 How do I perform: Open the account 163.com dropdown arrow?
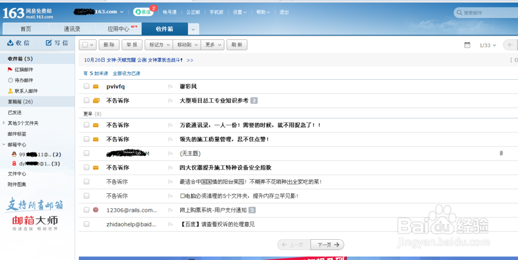tap(122, 12)
